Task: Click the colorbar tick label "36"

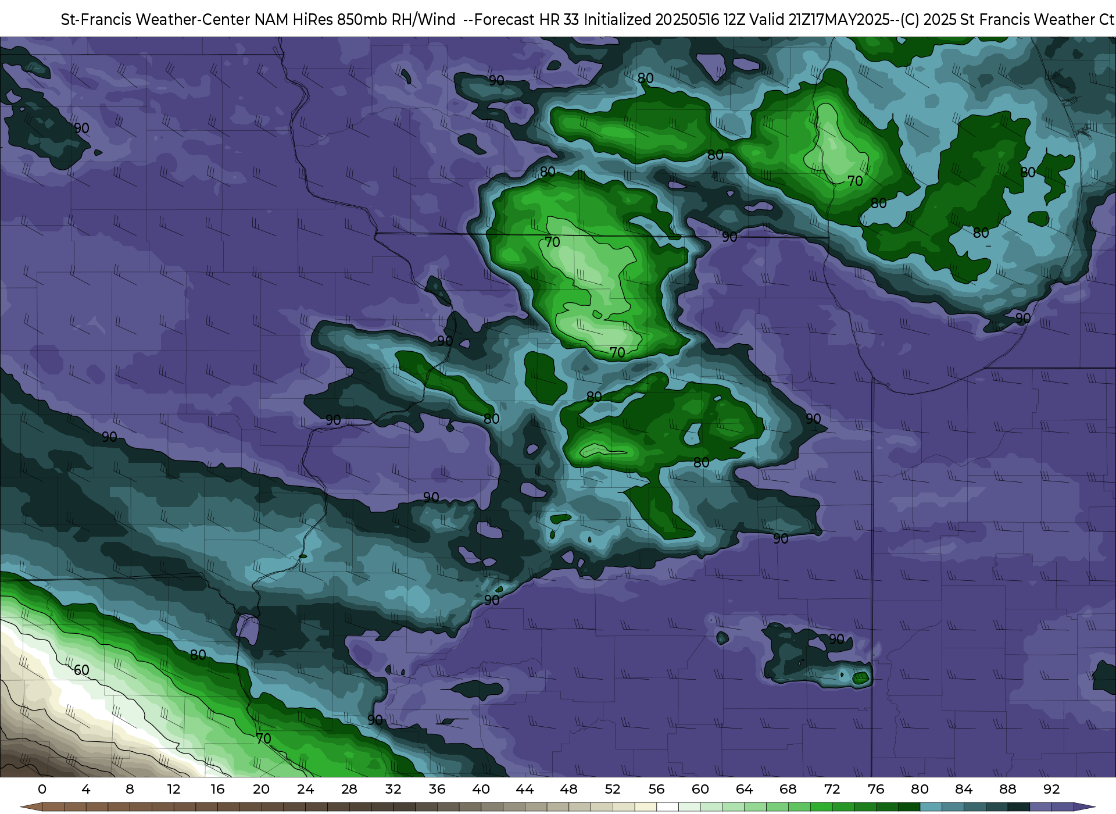Action: tap(437, 790)
